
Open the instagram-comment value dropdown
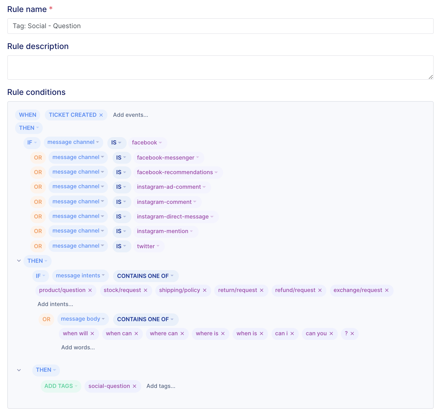(167, 202)
